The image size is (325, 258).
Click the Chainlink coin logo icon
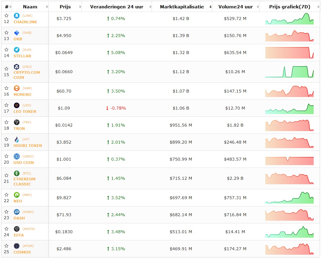[x=17, y=16]
